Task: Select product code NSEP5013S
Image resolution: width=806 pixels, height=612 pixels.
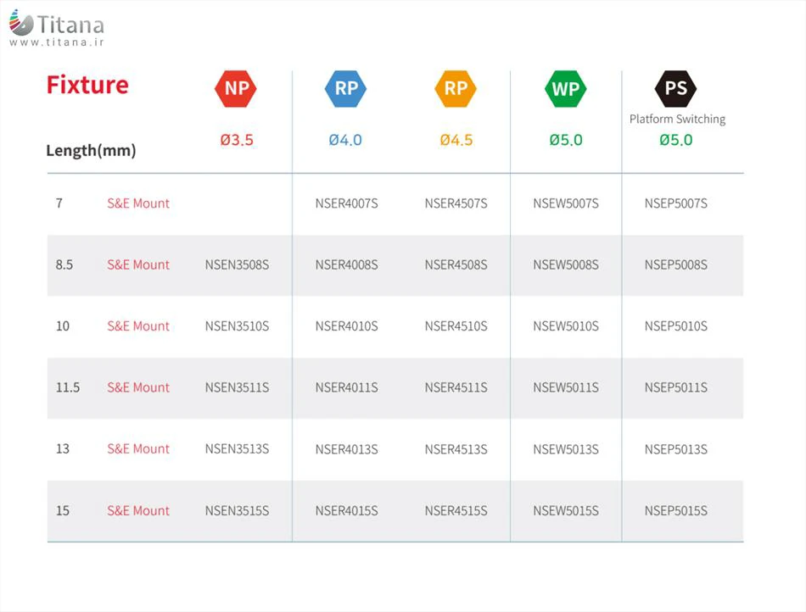Action: pos(675,449)
